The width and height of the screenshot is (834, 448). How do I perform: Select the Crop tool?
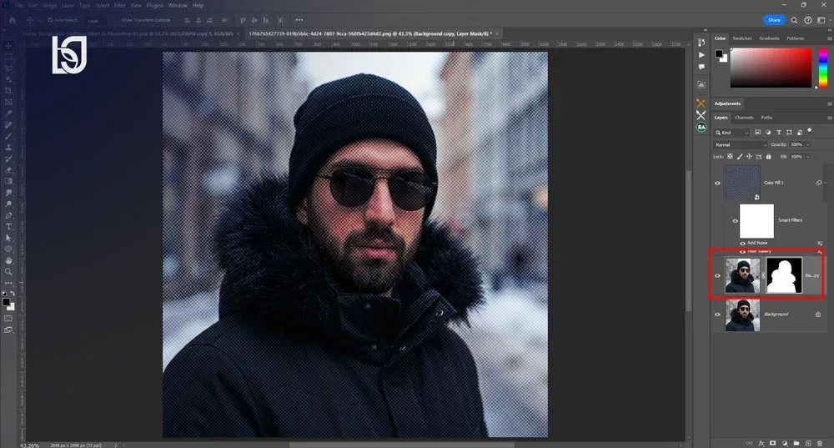click(x=8, y=91)
